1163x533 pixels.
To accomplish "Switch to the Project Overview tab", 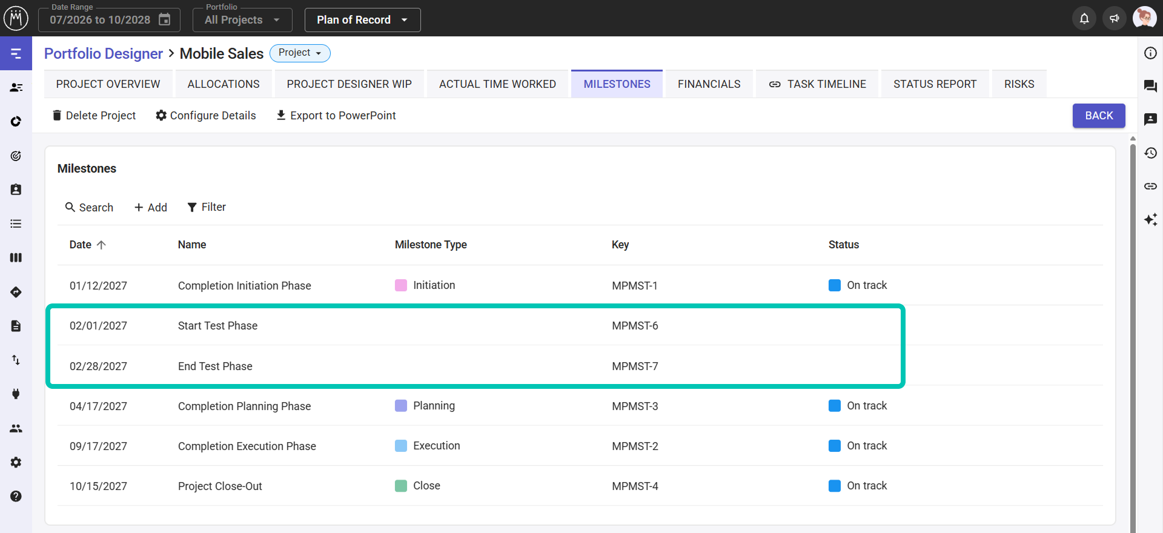I will pos(108,84).
